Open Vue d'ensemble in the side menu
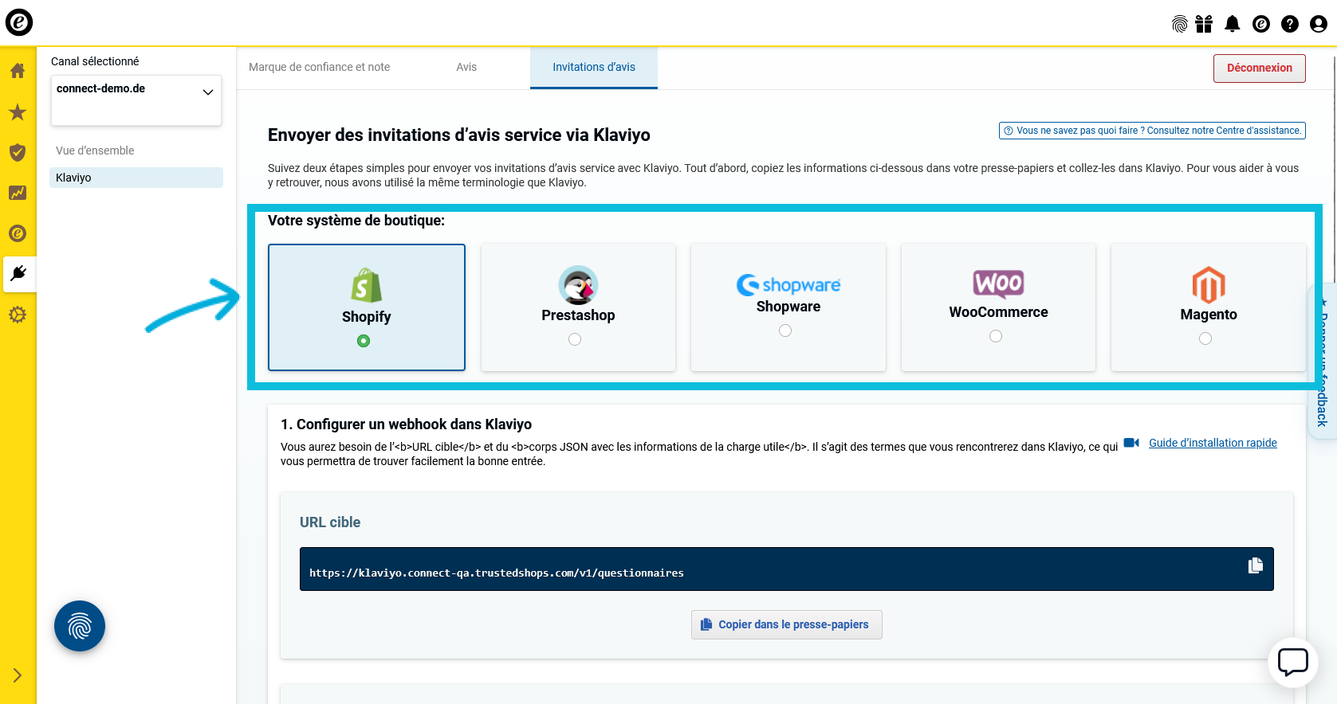Screen dimensions: 1337x704 tap(95, 151)
